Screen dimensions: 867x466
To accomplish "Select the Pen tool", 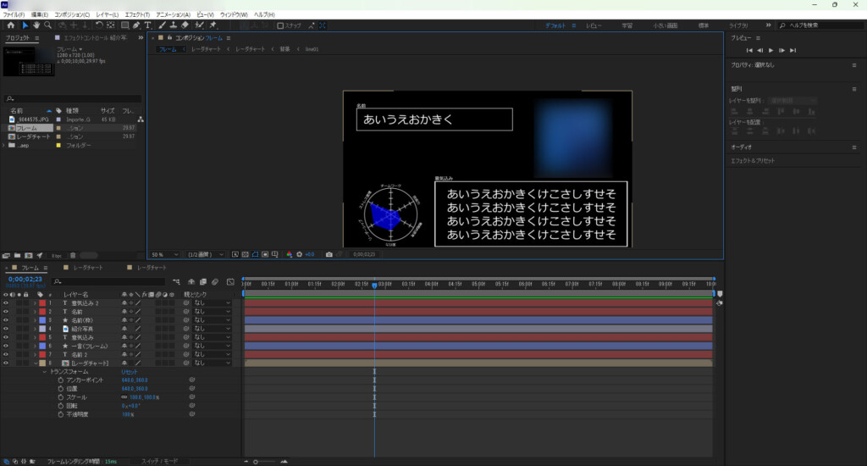I will point(136,25).
